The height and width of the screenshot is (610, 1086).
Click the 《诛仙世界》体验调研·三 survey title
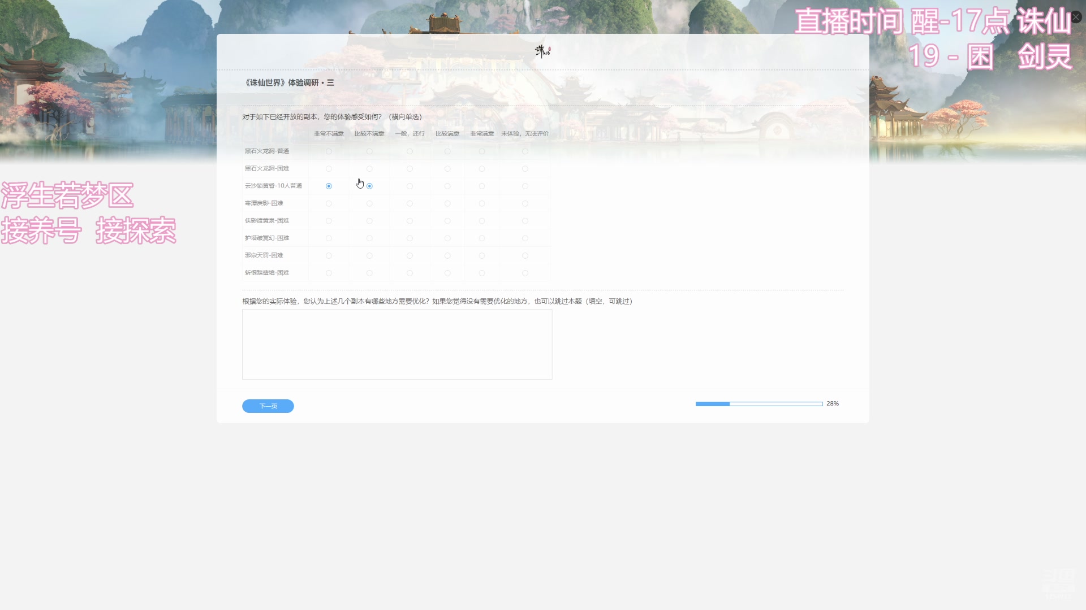pyautogui.click(x=288, y=82)
